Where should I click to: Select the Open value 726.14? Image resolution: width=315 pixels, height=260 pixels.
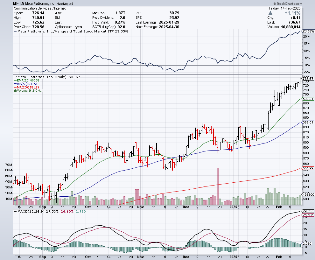[x=38, y=13]
